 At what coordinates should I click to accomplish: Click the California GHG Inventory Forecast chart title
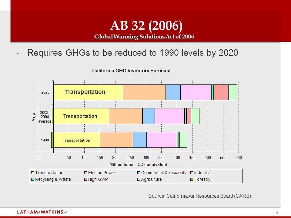tap(131, 71)
